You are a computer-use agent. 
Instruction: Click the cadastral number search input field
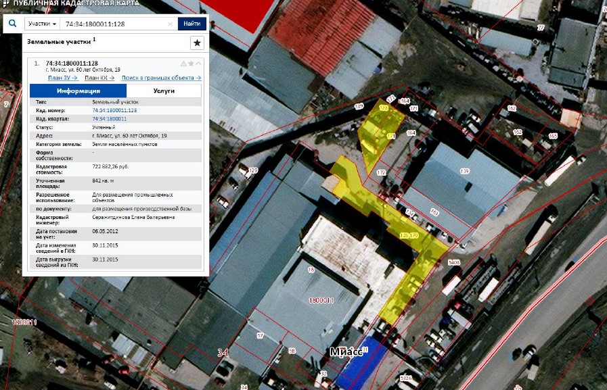coord(112,24)
